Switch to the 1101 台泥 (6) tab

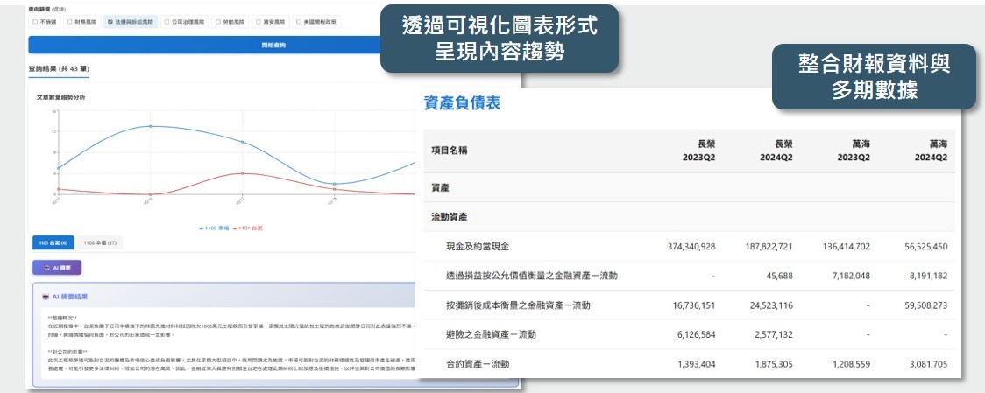pos(53,242)
